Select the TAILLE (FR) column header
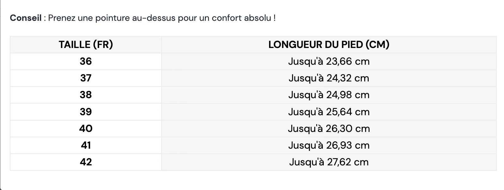This screenshot has height=190, width=504. (86, 45)
